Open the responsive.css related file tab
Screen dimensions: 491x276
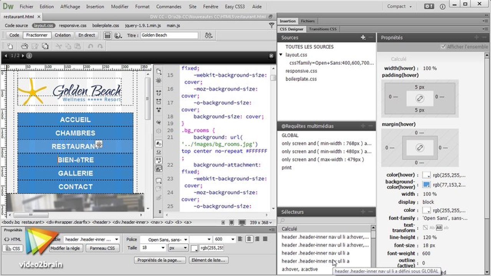[73, 25]
